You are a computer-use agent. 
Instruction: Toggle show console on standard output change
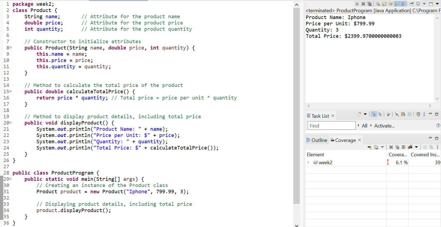coord(397,4)
